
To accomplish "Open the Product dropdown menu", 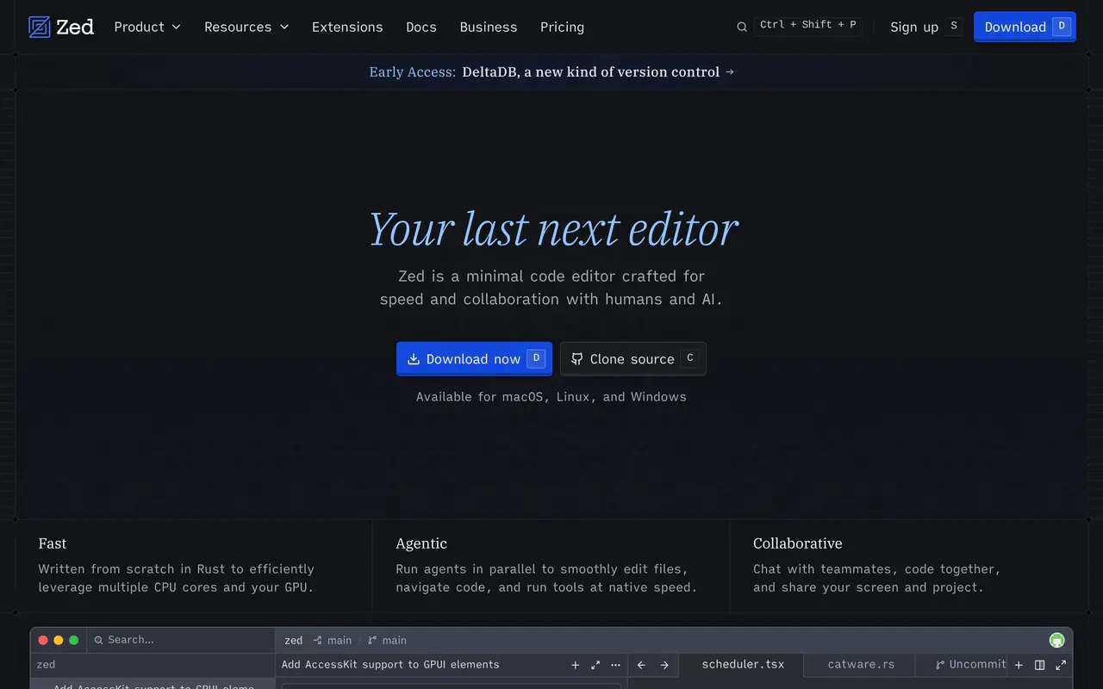I will tap(147, 27).
